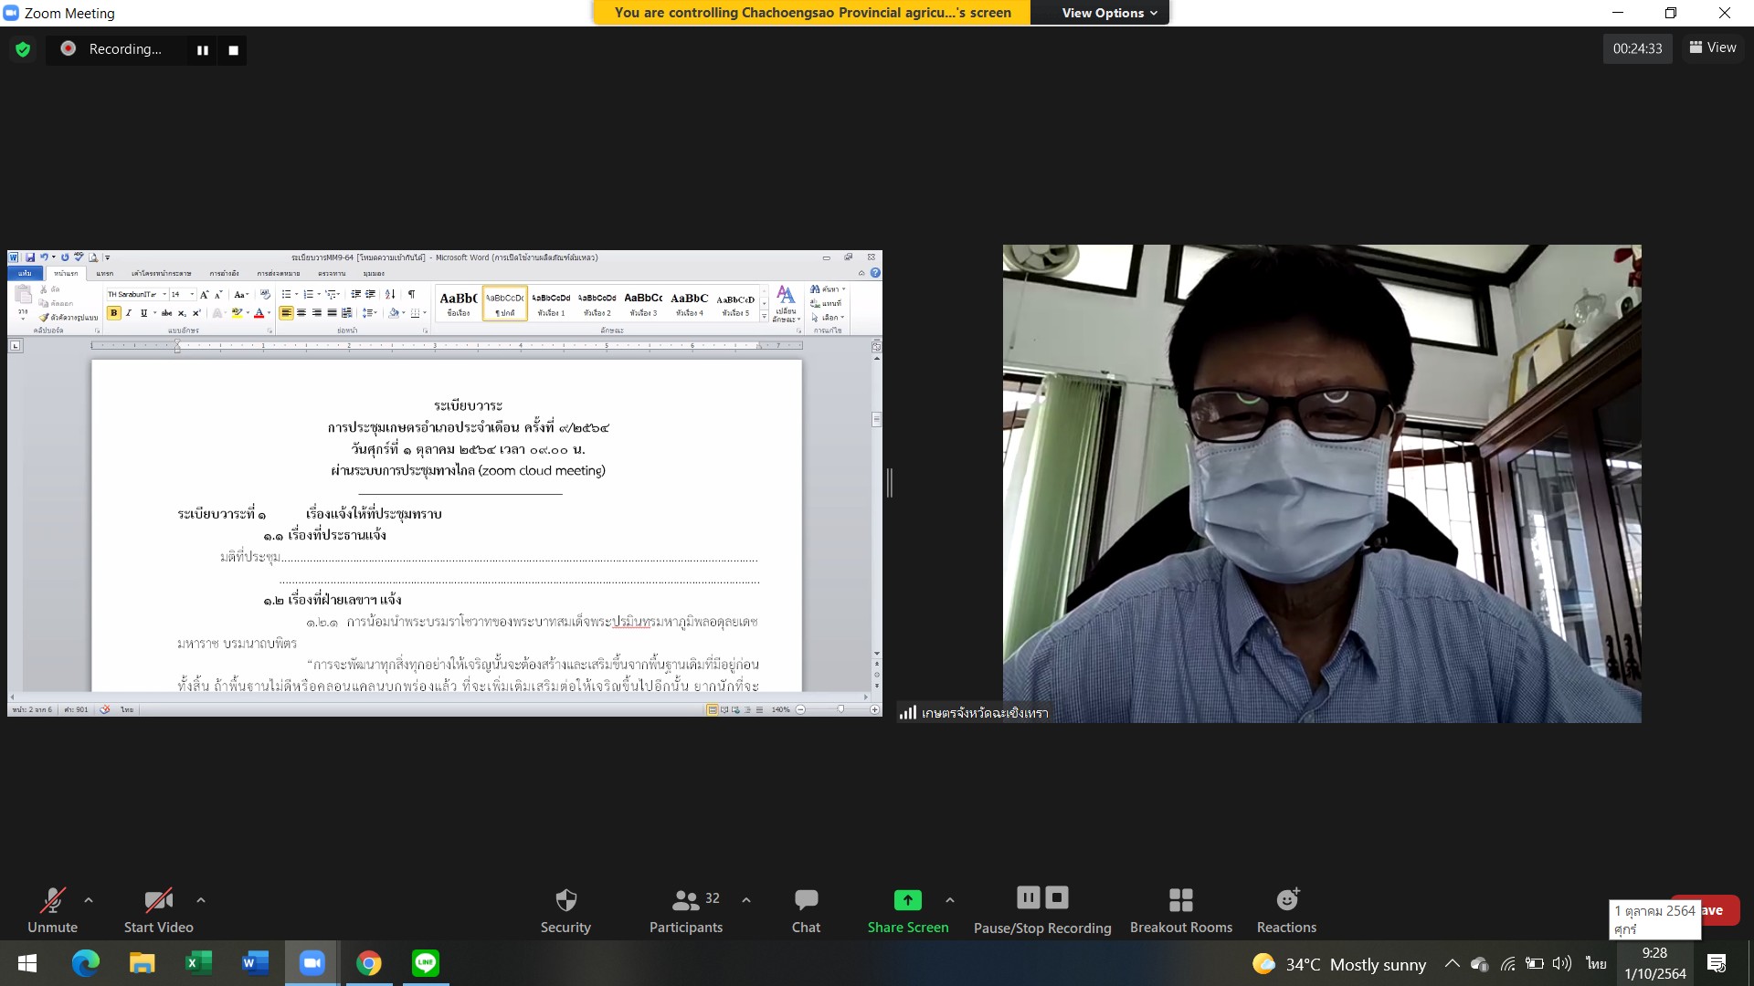
Task: Expand the audio options arrow beside Unmute
Action: coord(89,900)
